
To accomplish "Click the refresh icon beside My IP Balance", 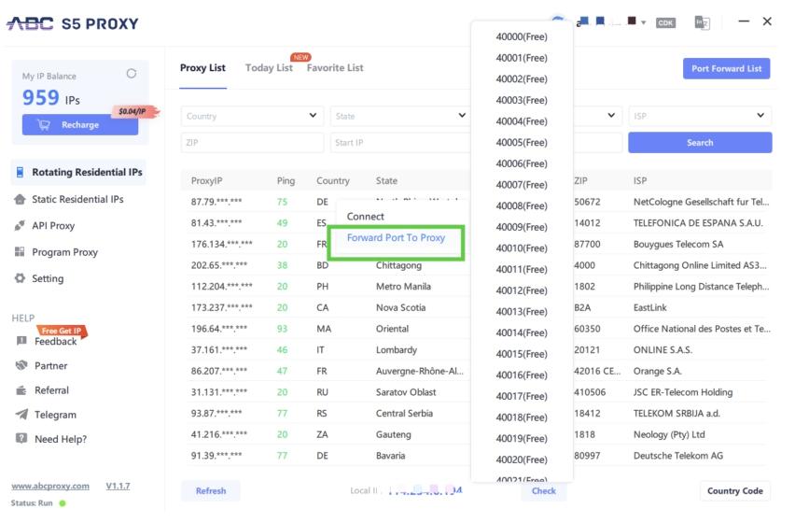I will tap(132, 73).
